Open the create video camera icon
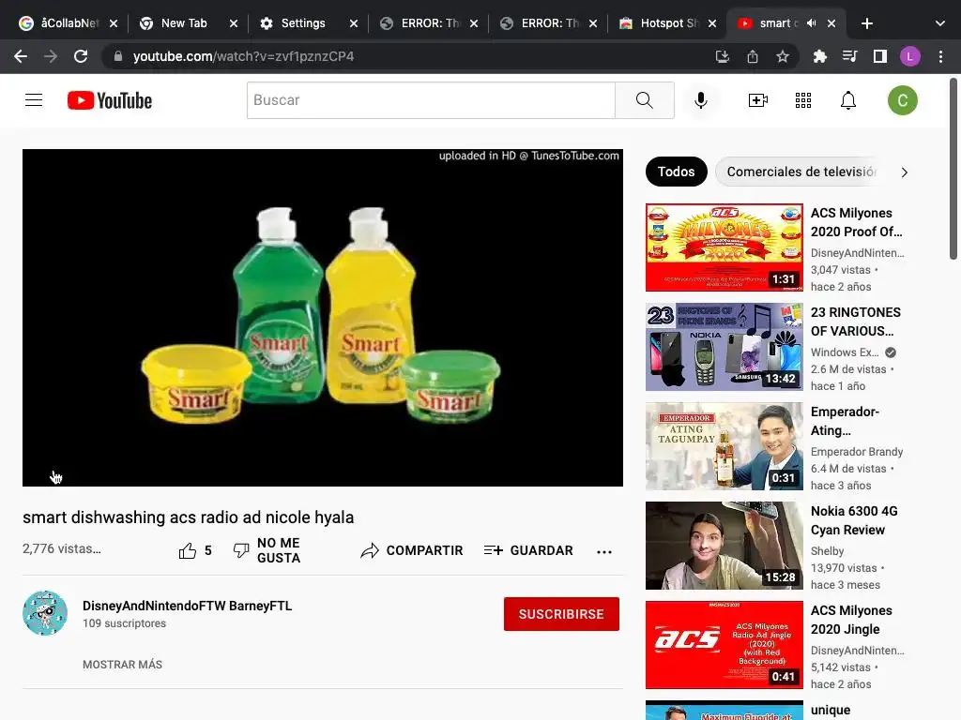 point(758,99)
